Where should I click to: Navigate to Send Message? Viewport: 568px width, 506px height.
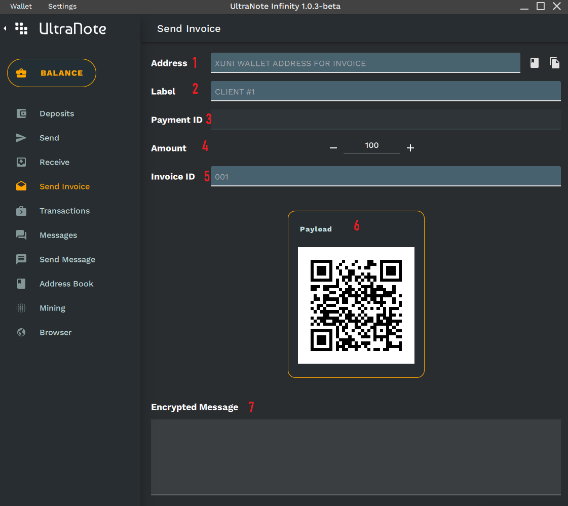click(x=67, y=259)
